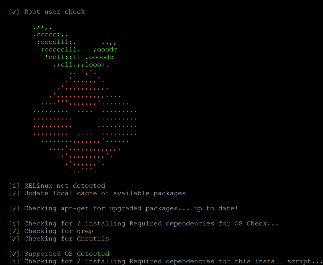Click the 'up to date!' text
This screenshot has width=323, height=265.
pyautogui.click(x=216, y=208)
